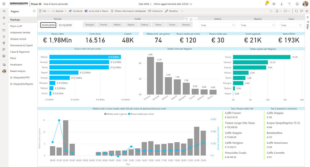The height and width of the screenshot is (167, 310).
Task: Click Condividi to share report
Action: [76, 11]
